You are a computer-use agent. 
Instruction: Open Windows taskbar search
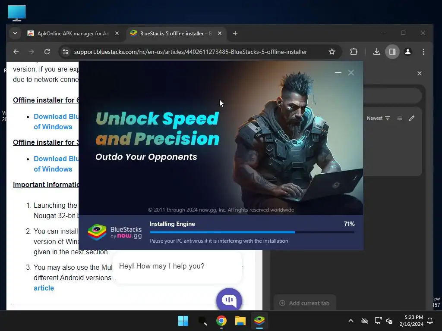click(x=202, y=321)
